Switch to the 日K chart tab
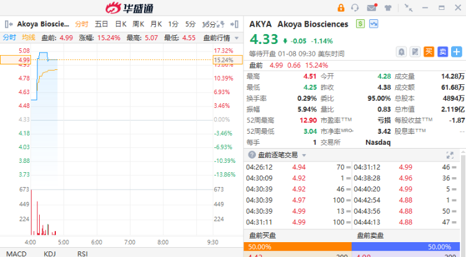Image resolution: width=466 pixels, height=257 pixels. click(121, 24)
